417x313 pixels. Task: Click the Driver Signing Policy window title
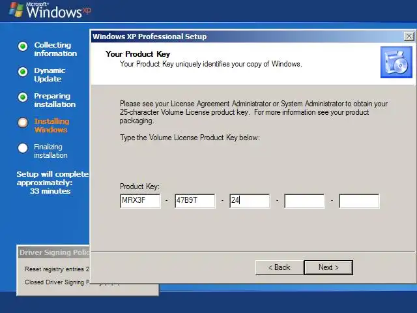coord(54,252)
